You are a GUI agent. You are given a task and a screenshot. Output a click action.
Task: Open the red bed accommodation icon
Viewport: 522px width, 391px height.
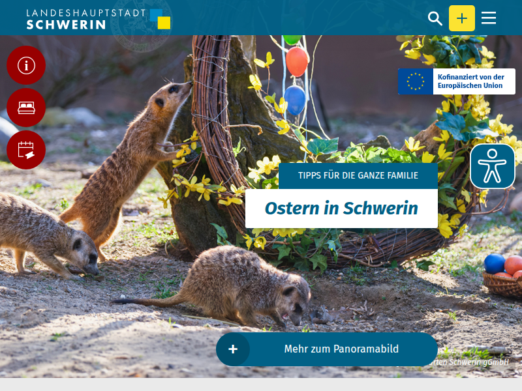coord(26,108)
